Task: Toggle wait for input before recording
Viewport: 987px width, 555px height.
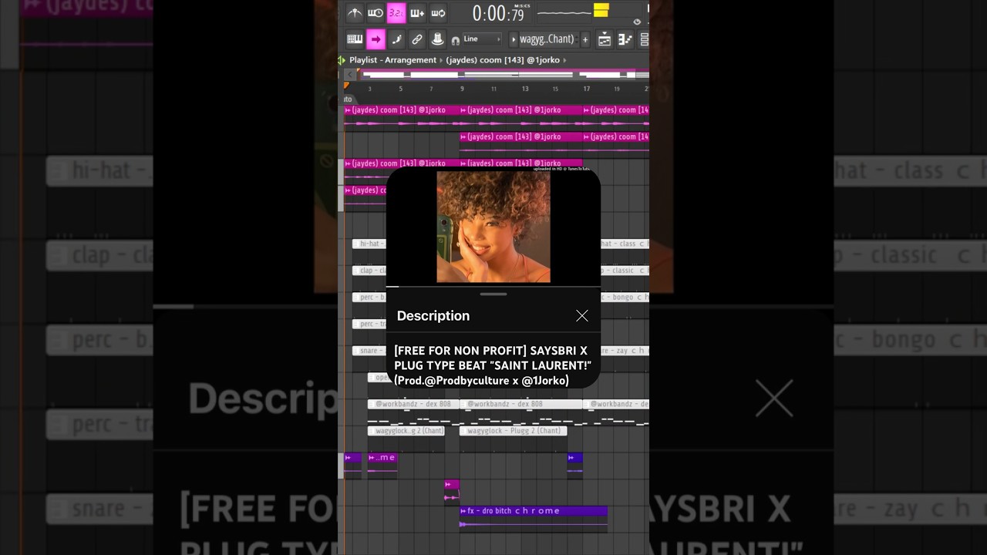Action: 376,13
